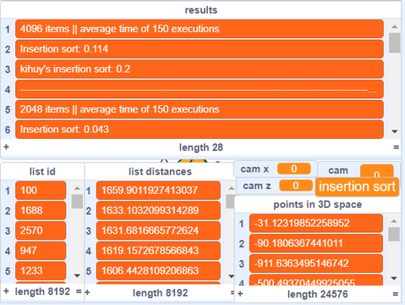
Task: Click the 'length 28' label of results
Action: tap(201, 147)
